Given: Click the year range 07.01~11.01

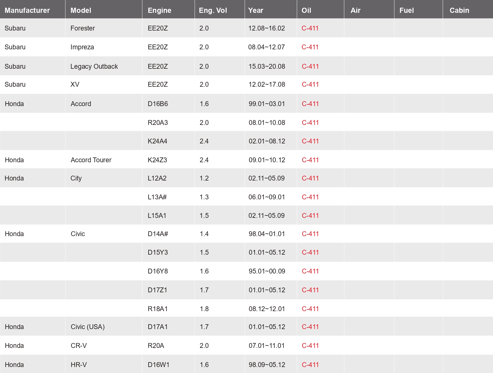Looking at the screenshot, I should point(266,346).
